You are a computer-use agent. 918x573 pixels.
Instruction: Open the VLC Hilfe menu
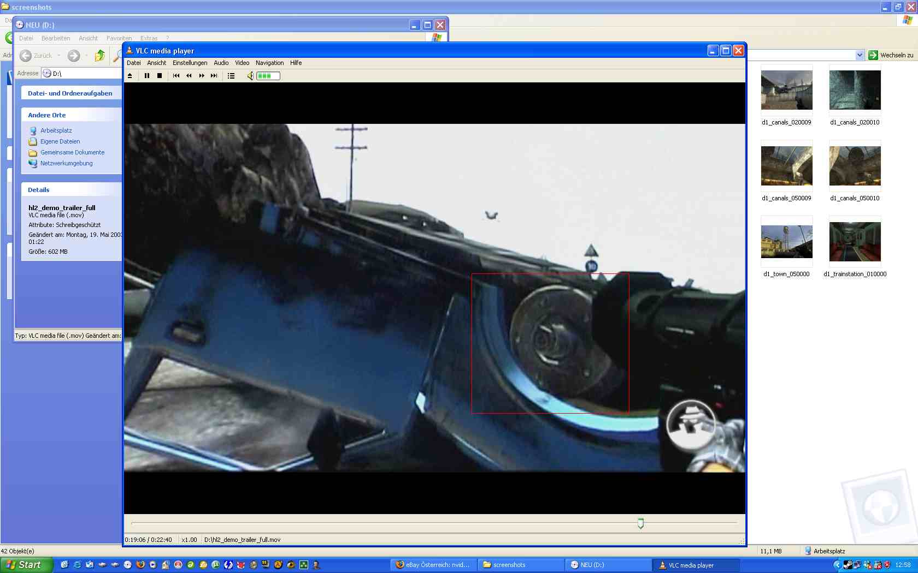pyautogui.click(x=296, y=63)
